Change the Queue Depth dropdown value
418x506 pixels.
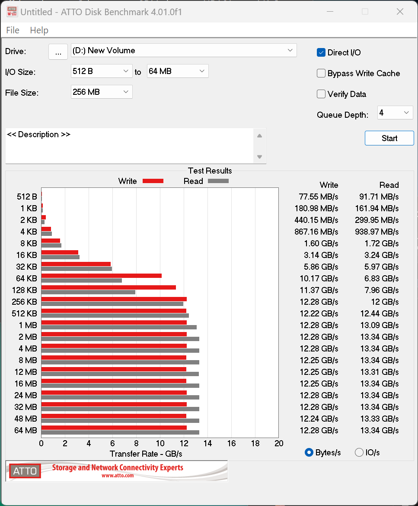point(395,113)
